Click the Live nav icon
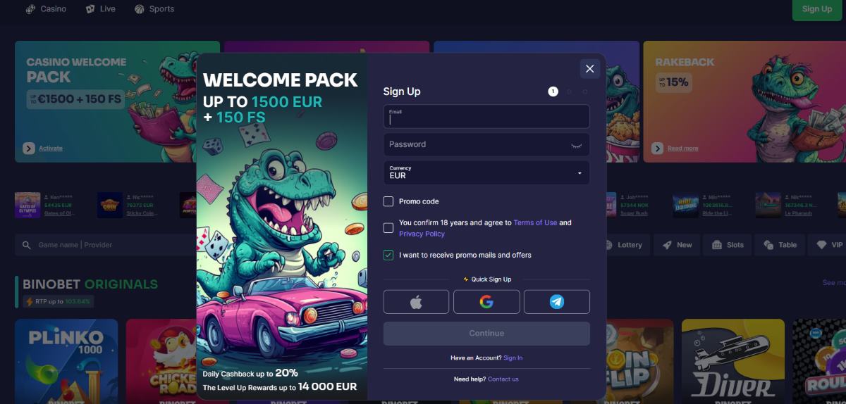This screenshot has height=404, width=846. click(x=90, y=9)
